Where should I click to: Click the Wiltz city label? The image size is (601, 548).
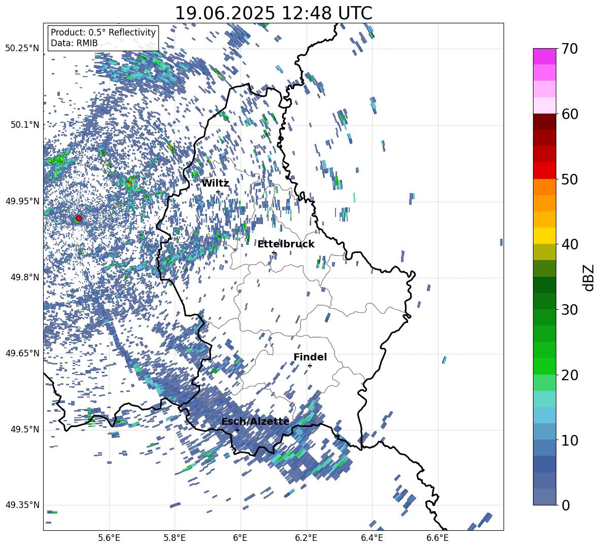click(215, 184)
